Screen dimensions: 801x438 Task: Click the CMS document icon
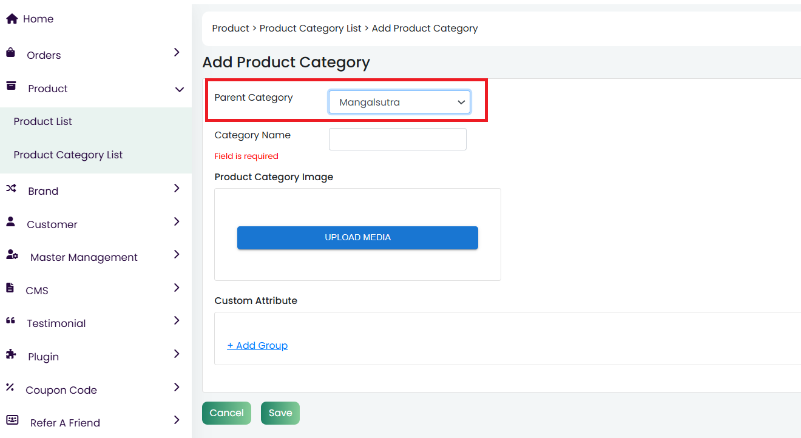point(10,288)
